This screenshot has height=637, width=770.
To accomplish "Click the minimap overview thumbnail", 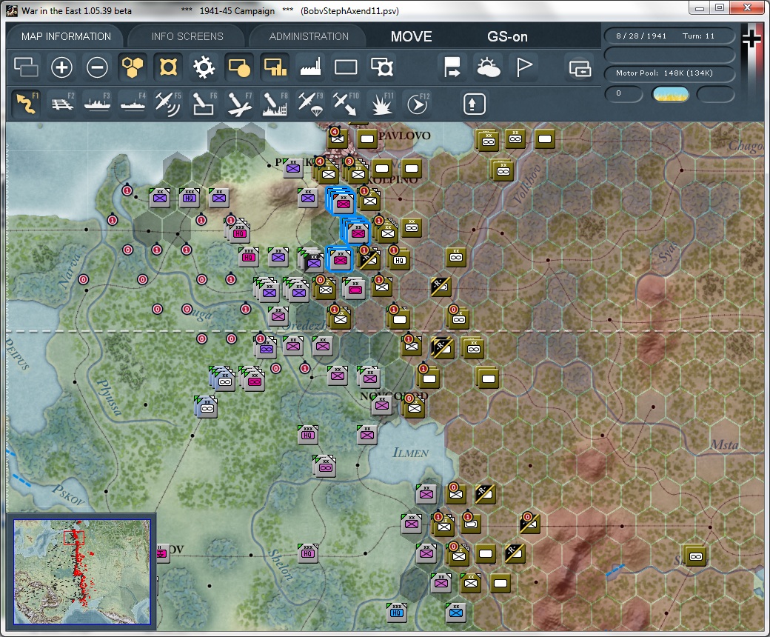I will tap(82, 572).
